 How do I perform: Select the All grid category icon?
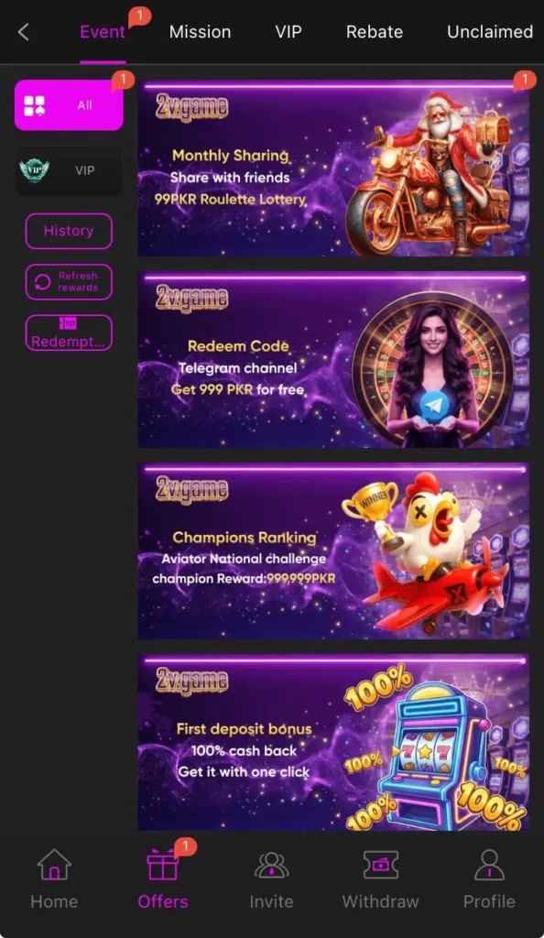(x=34, y=106)
